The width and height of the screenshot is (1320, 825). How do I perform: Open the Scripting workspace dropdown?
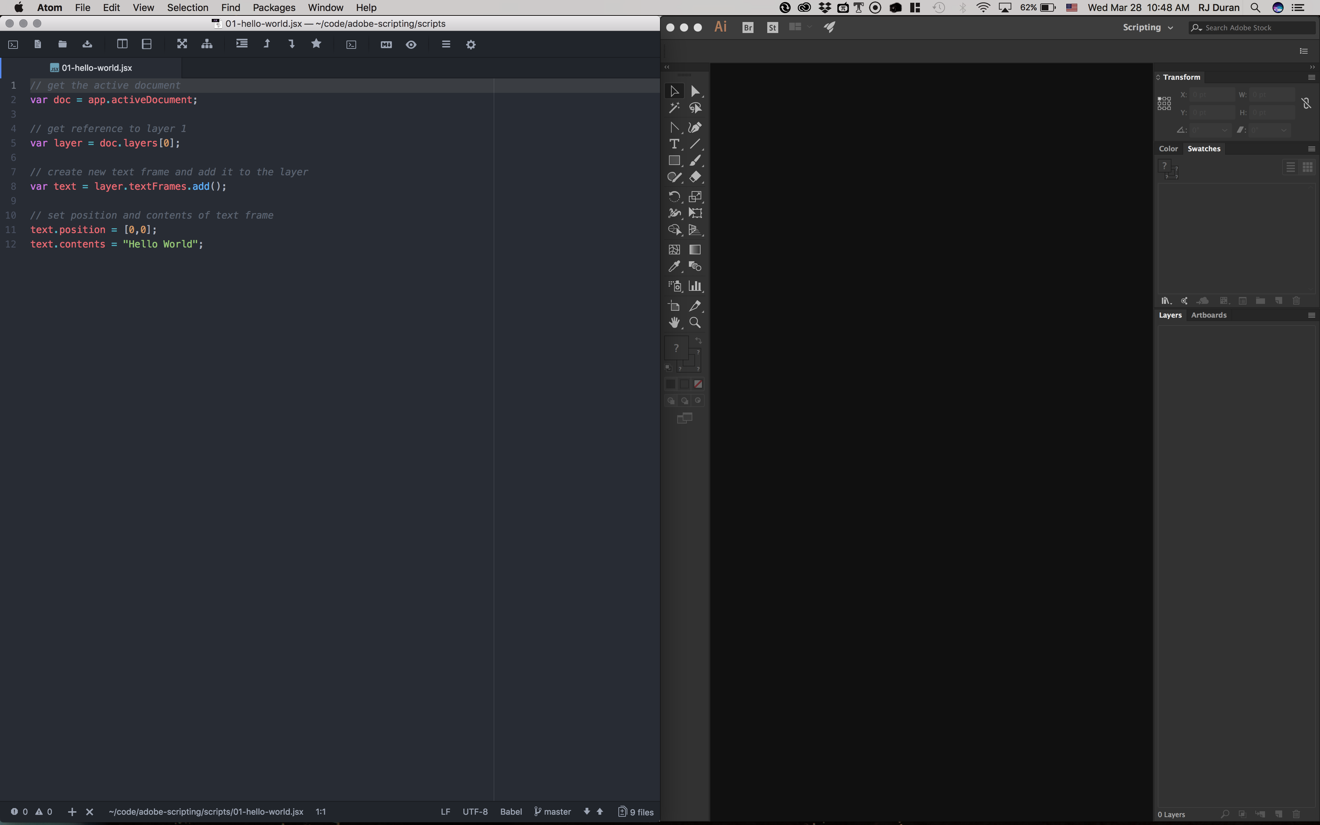(x=1147, y=27)
